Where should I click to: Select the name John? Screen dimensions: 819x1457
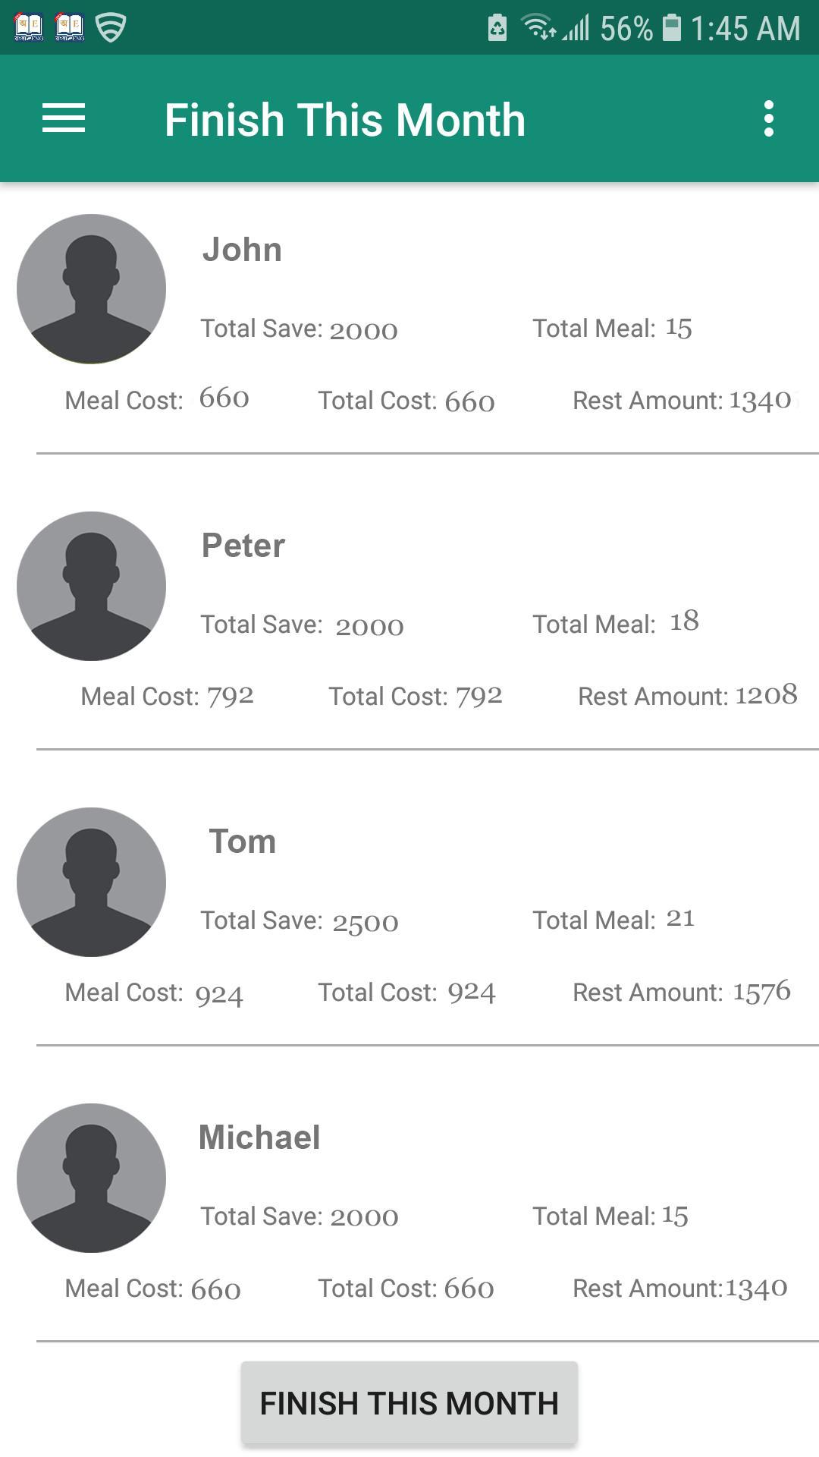click(x=242, y=250)
